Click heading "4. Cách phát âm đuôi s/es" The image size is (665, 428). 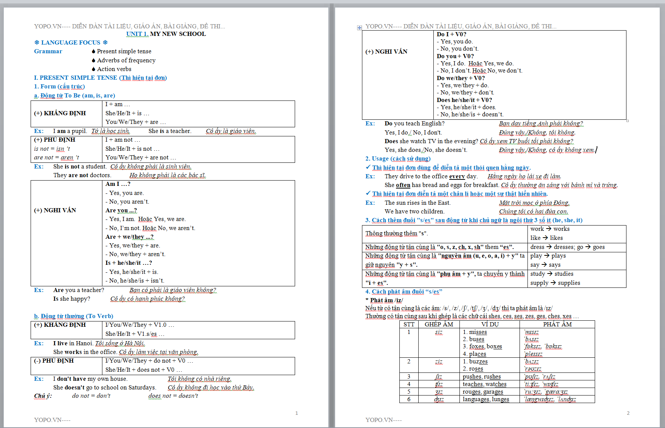coord(404,292)
